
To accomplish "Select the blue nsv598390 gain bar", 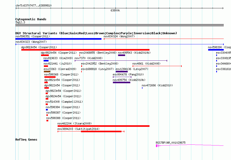I will pos(216,50).
